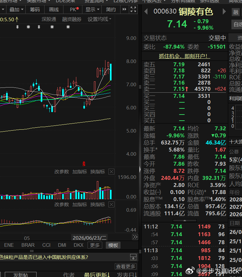Click the 000630 铜陵有色 stock title
This screenshot has height=277, width=242.
(183, 12)
